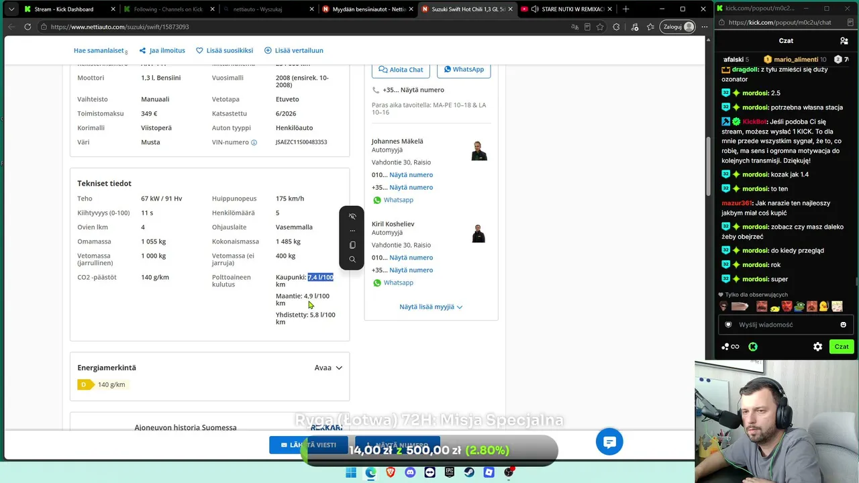Switch to Stream - Kick Dashboard tab
This screenshot has width=859, height=483.
click(64, 9)
